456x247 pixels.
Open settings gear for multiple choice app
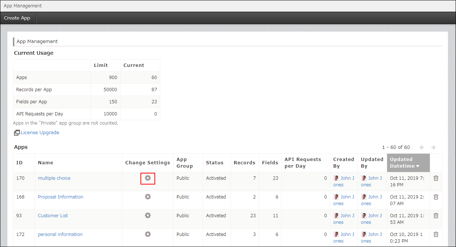(148, 178)
